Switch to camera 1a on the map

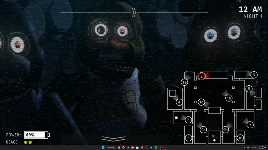[x=184, y=82]
